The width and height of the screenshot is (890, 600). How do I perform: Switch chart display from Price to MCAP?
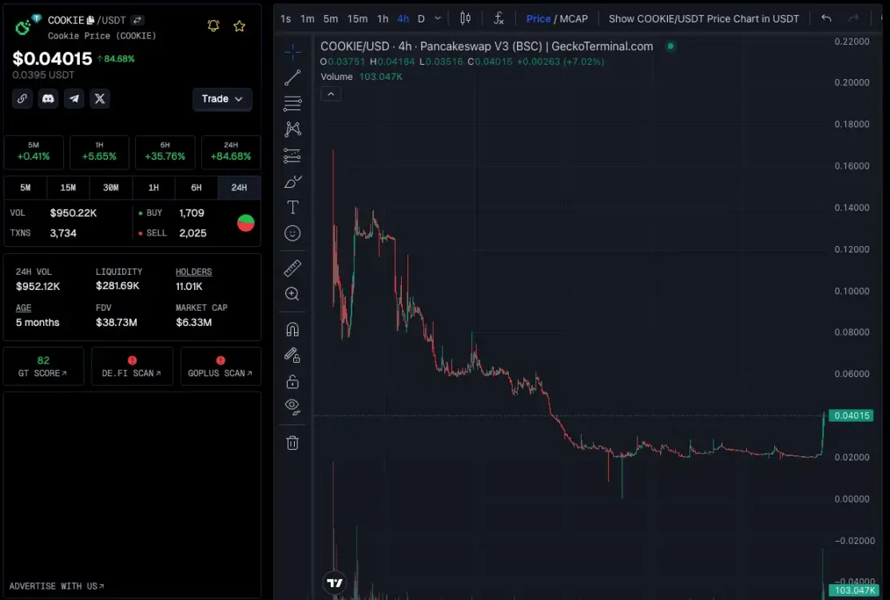coord(576,18)
